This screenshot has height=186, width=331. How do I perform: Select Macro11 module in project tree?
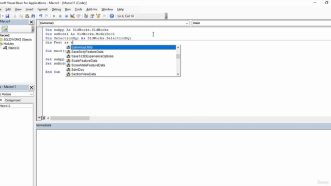(14, 48)
